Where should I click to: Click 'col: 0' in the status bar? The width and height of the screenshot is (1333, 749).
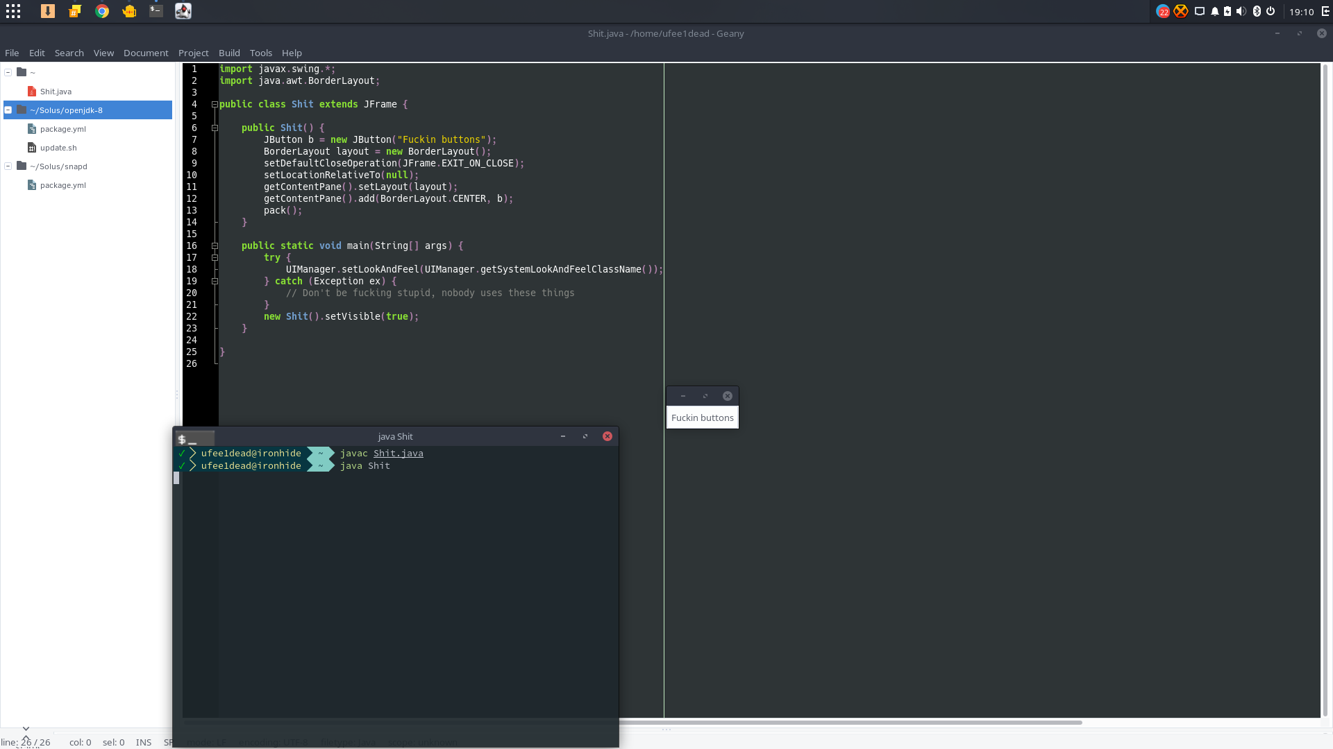(81, 742)
